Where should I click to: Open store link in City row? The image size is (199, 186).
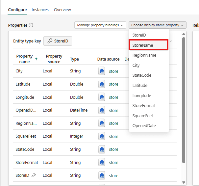113,71
